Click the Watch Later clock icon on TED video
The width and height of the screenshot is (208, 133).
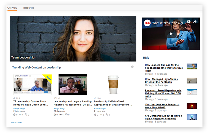[189, 21]
